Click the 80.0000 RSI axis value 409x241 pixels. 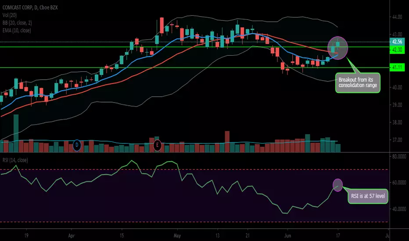pos(399,156)
